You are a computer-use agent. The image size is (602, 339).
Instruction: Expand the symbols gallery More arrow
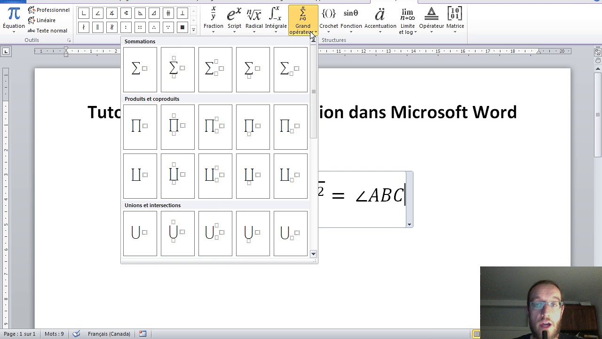193,30
